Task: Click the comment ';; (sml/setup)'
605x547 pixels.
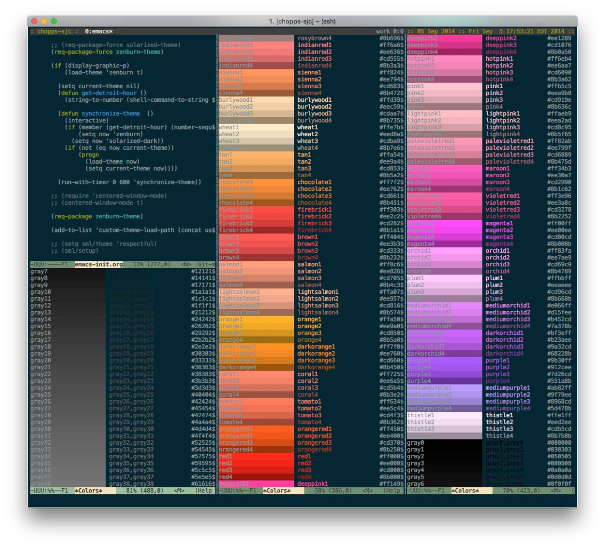Action: tap(74, 251)
